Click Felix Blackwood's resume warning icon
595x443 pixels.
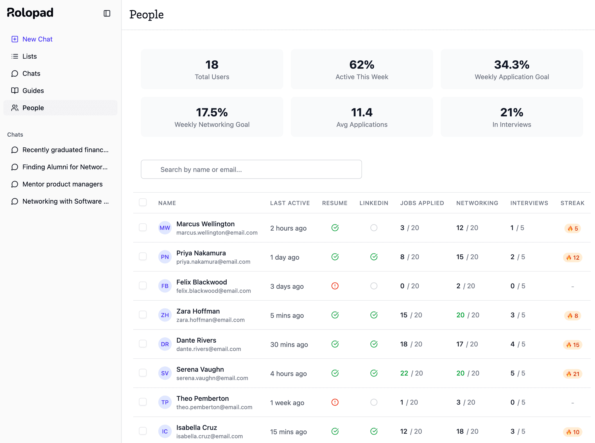click(335, 286)
